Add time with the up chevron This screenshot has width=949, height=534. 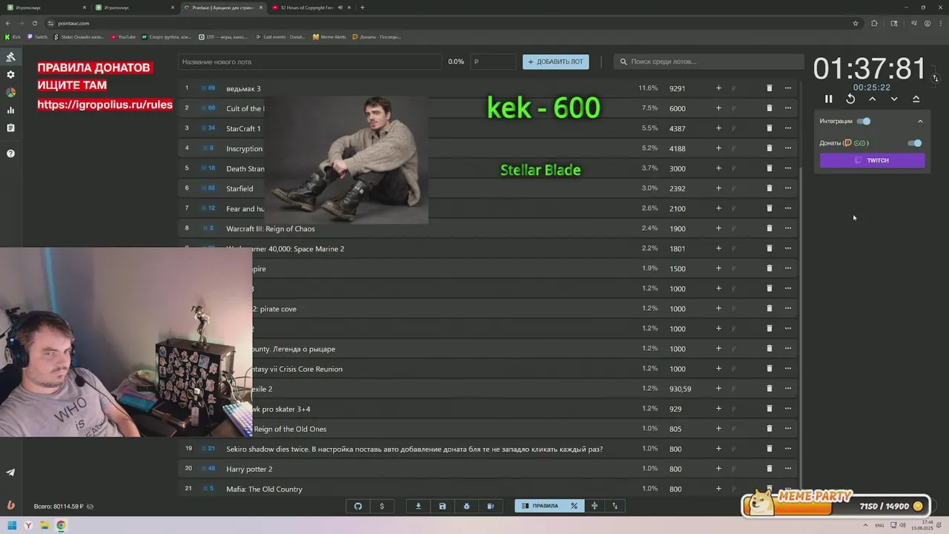pos(873,99)
